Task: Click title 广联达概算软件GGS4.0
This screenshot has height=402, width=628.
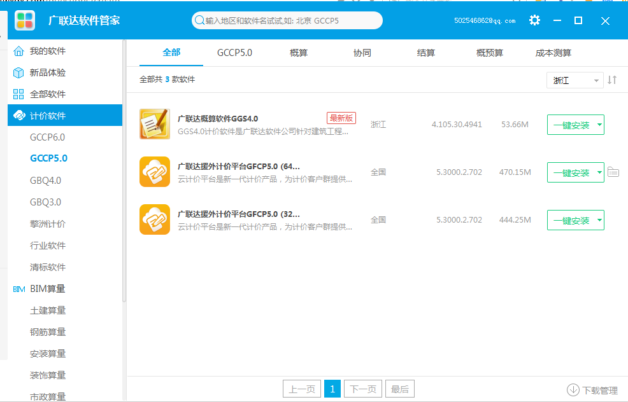Action: [218, 119]
